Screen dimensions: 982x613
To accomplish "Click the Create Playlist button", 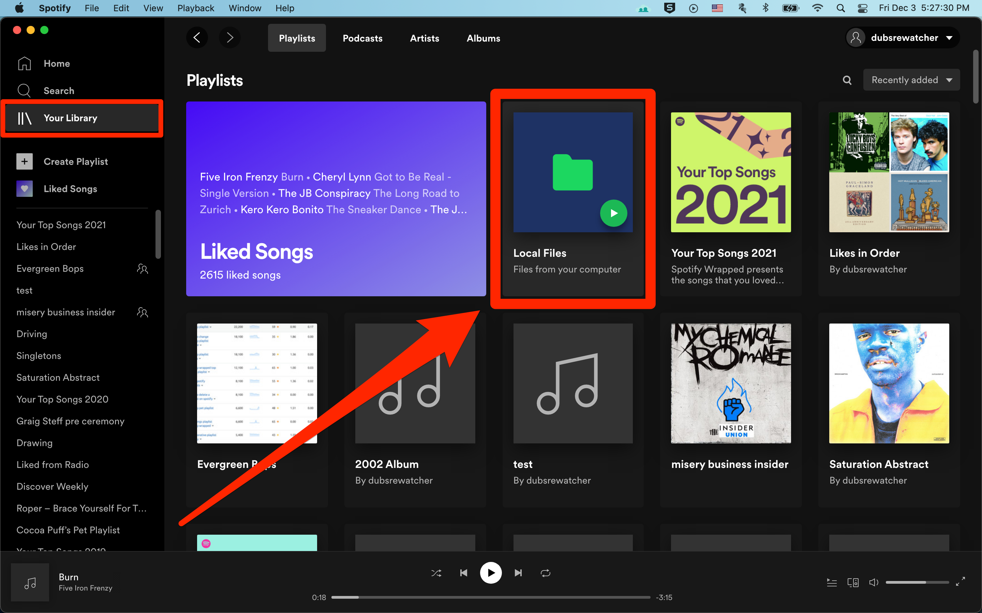I will click(76, 161).
